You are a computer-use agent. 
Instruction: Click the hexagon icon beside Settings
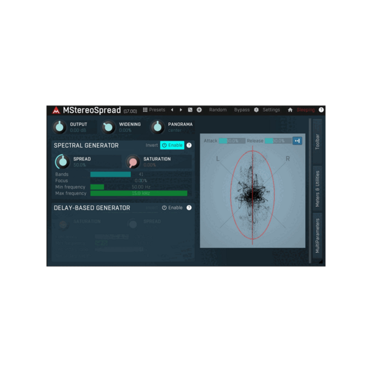tap(256, 110)
